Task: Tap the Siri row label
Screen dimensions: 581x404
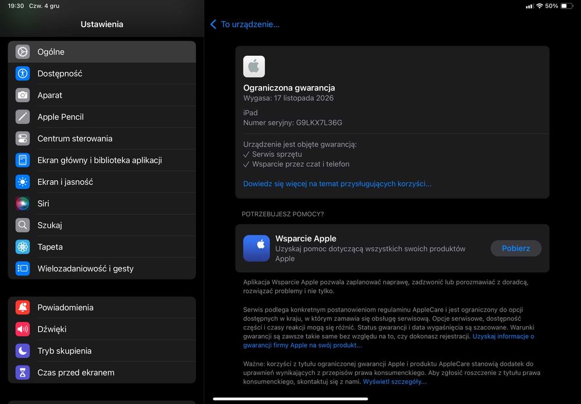Action: [x=44, y=203]
